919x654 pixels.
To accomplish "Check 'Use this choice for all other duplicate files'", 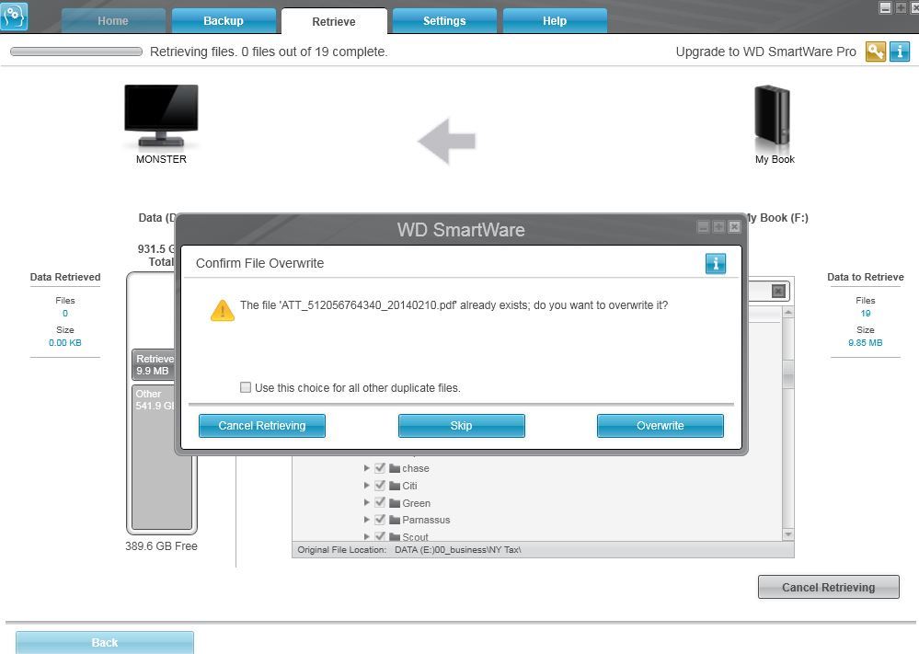I will coord(246,387).
